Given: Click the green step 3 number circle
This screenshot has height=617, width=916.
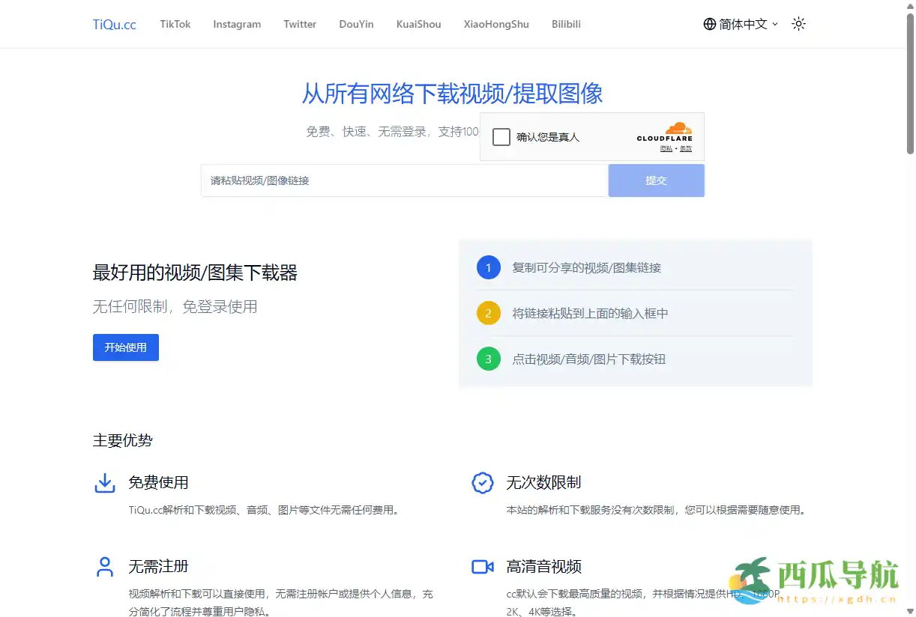Looking at the screenshot, I should (489, 359).
